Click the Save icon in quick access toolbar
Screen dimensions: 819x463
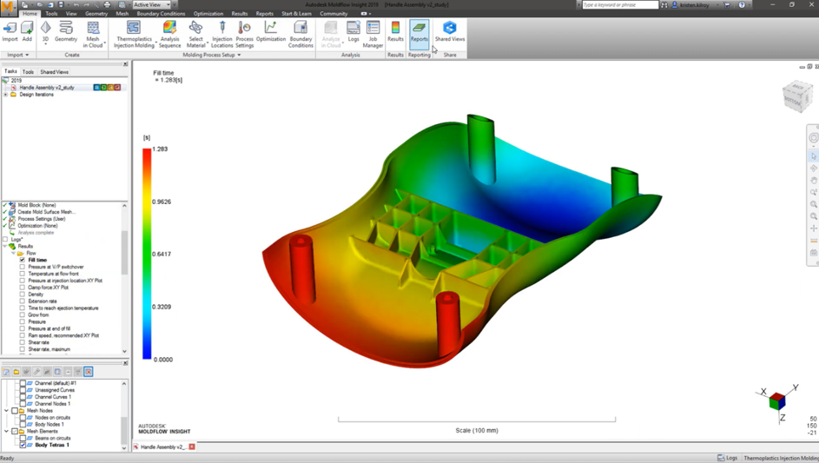61,4
